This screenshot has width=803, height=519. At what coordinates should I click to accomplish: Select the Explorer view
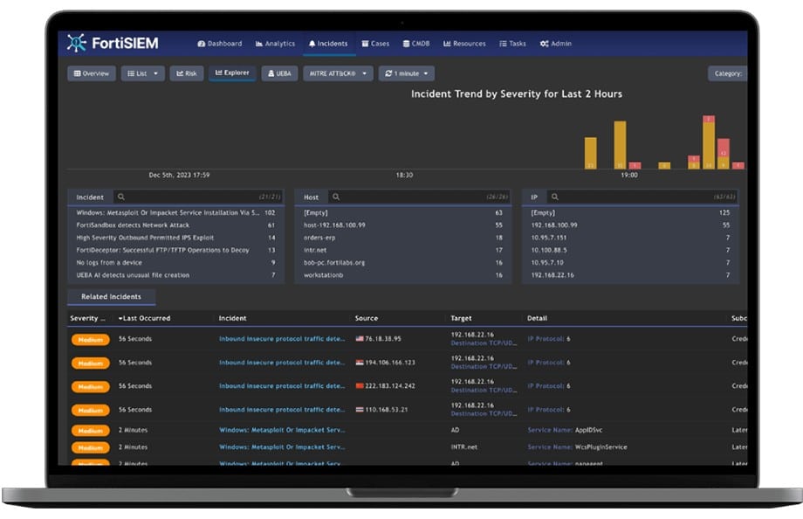pyautogui.click(x=232, y=73)
